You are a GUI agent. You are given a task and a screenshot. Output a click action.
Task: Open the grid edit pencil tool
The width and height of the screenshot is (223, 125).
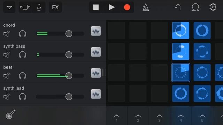point(10,114)
